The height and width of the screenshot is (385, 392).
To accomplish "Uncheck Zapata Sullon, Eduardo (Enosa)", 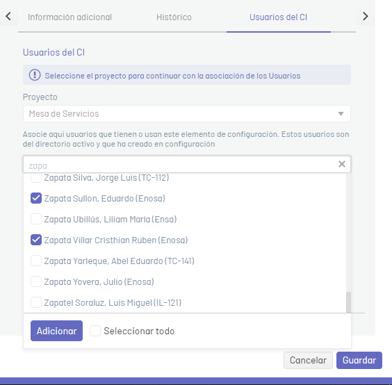I will [x=36, y=198].
